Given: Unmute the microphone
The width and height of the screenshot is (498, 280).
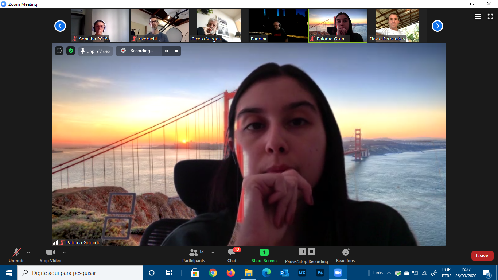Looking at the screenshot, I should pos(17,255).
